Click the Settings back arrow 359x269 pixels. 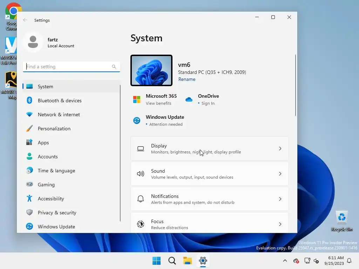pos(25,20)
